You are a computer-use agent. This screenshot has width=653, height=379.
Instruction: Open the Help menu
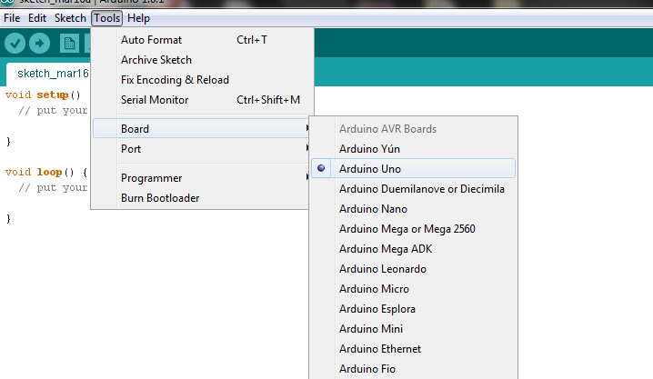138,18
